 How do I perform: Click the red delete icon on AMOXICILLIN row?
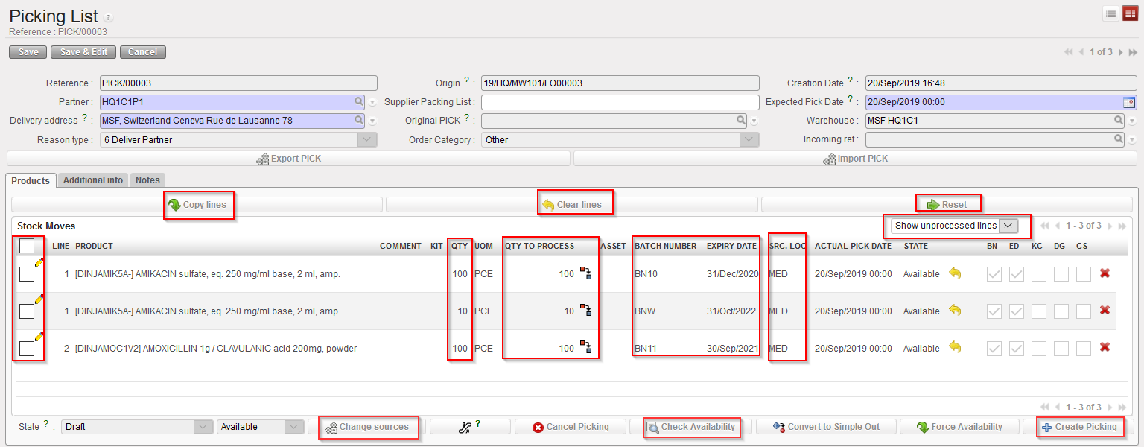[x=1105, y=348]
